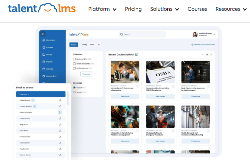Click the gears Manufacturing course thumbnail
250x160 pixels.
[125, 116]
